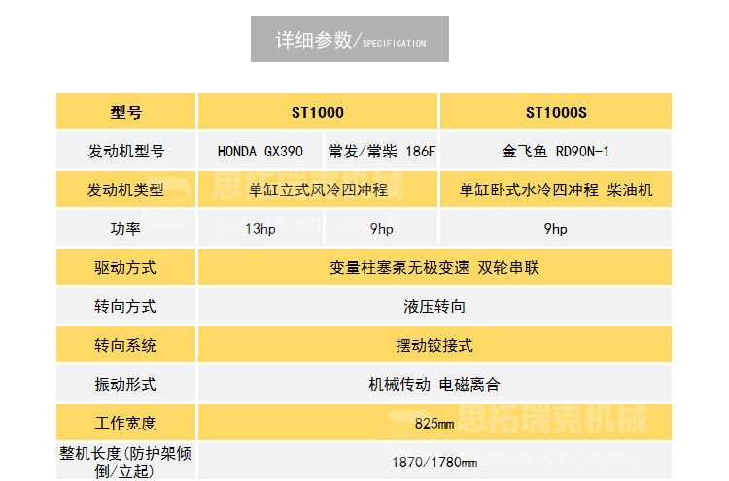Select the 机械传动 电磁离合 cell
This screenshot has height=481, width=729.
click(434, 384)
